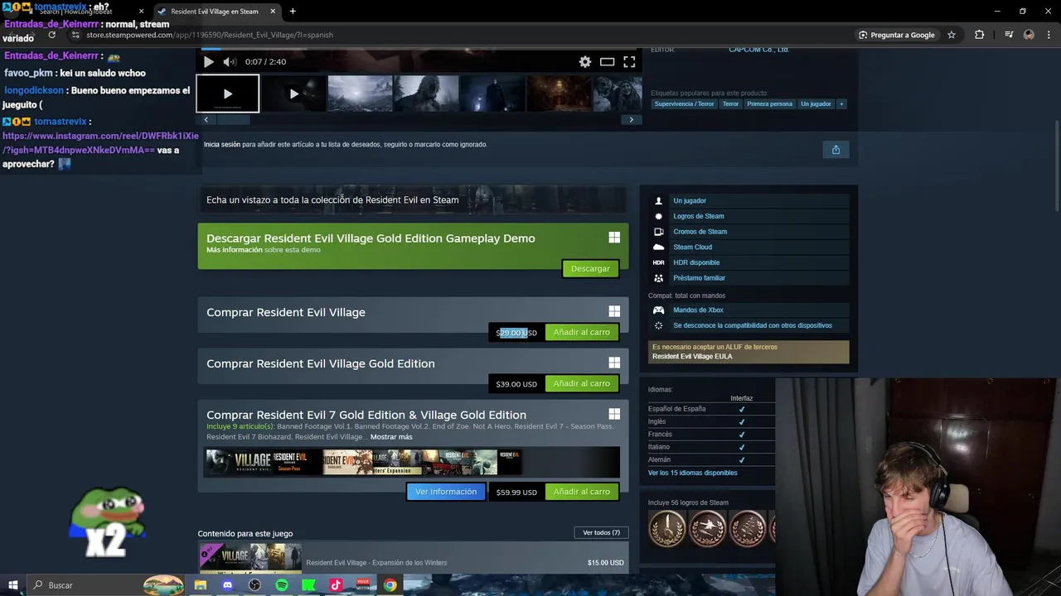This screenshot has width=1061, height=596.
Task: Click Ver todos (7) DLC button
Action: point(601,532)
